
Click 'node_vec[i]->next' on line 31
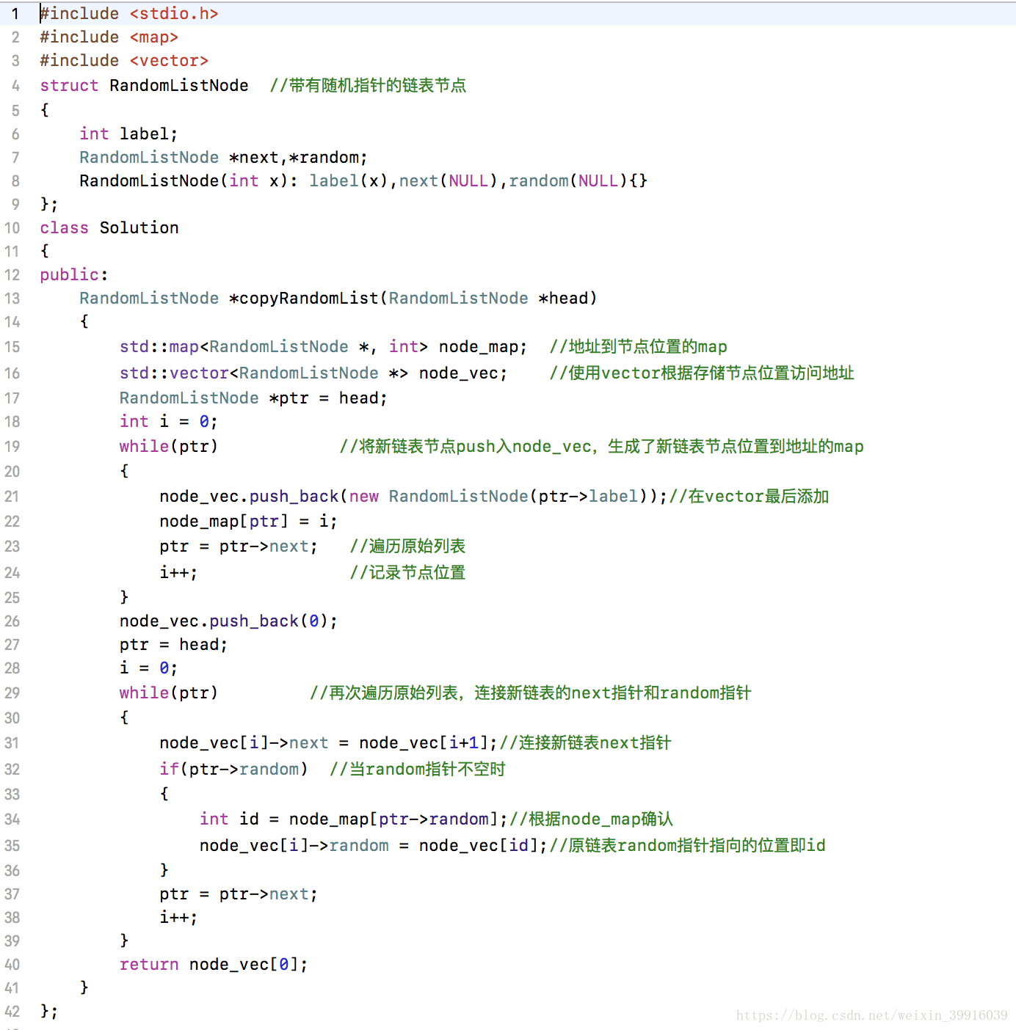click(244, 743)
